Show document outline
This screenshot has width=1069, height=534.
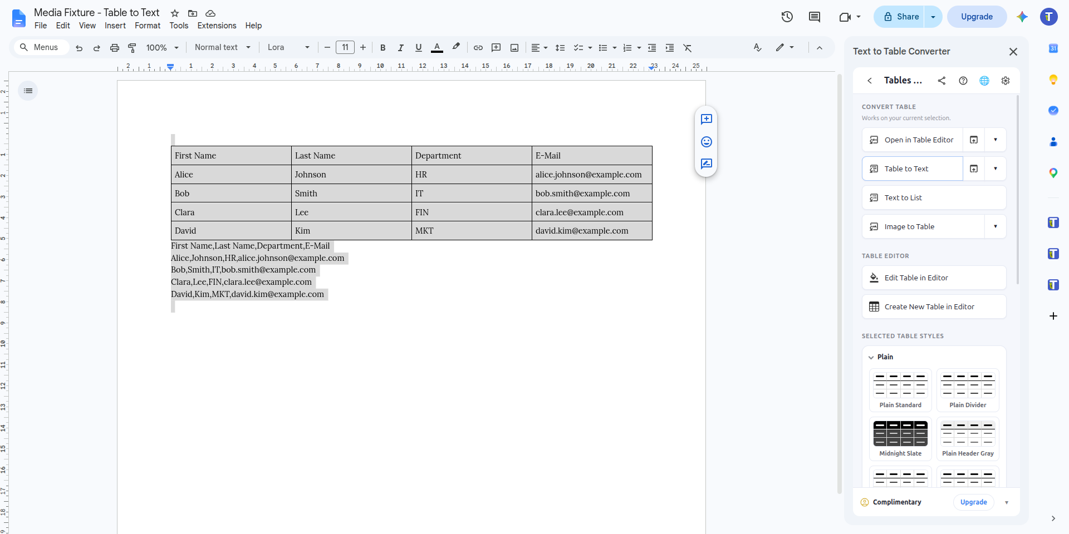tap(28, 91)
